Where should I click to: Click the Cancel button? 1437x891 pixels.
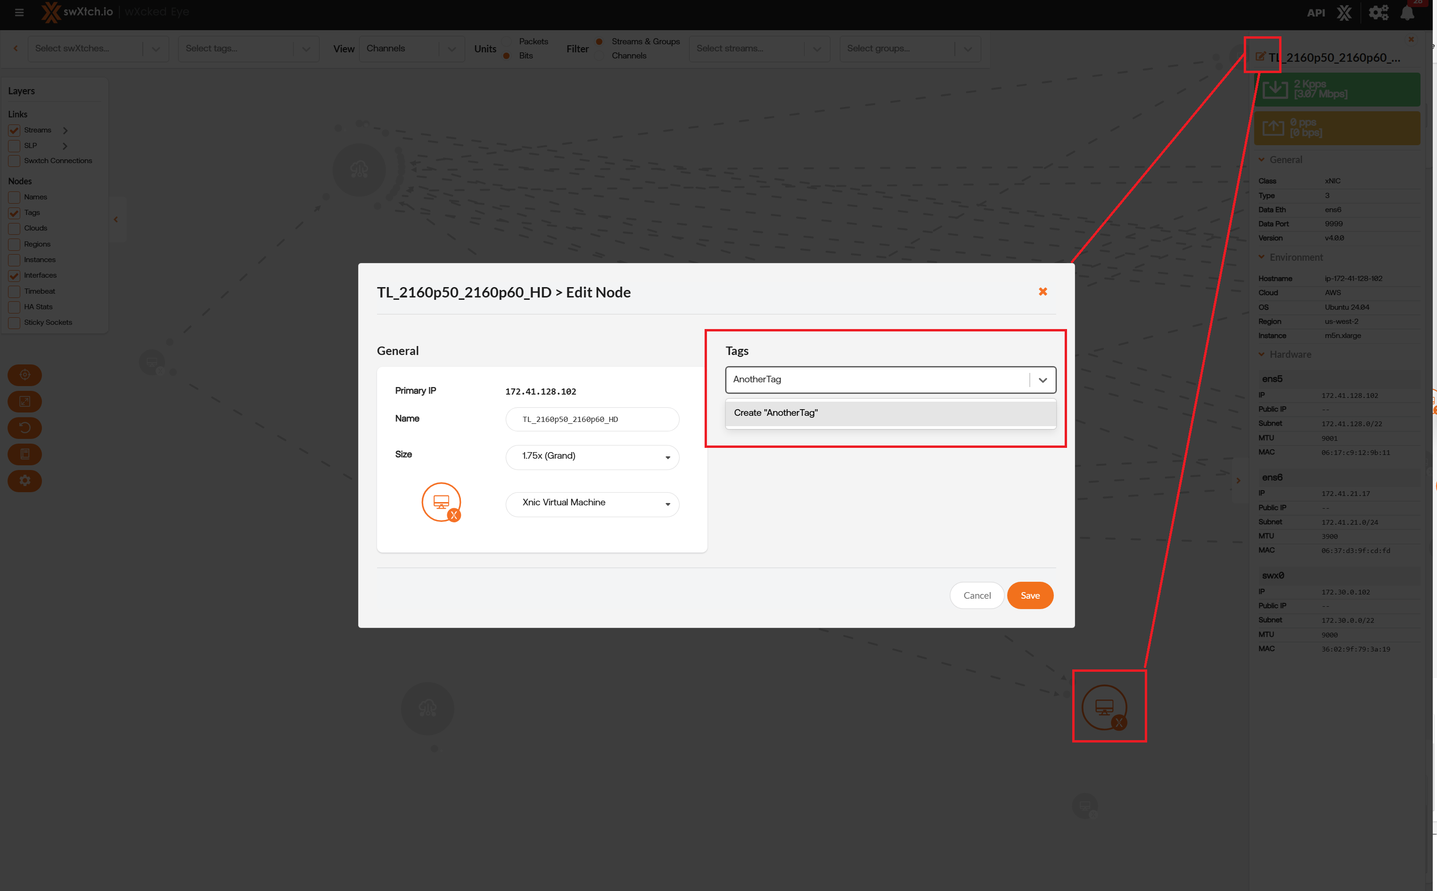click(977, 595)
